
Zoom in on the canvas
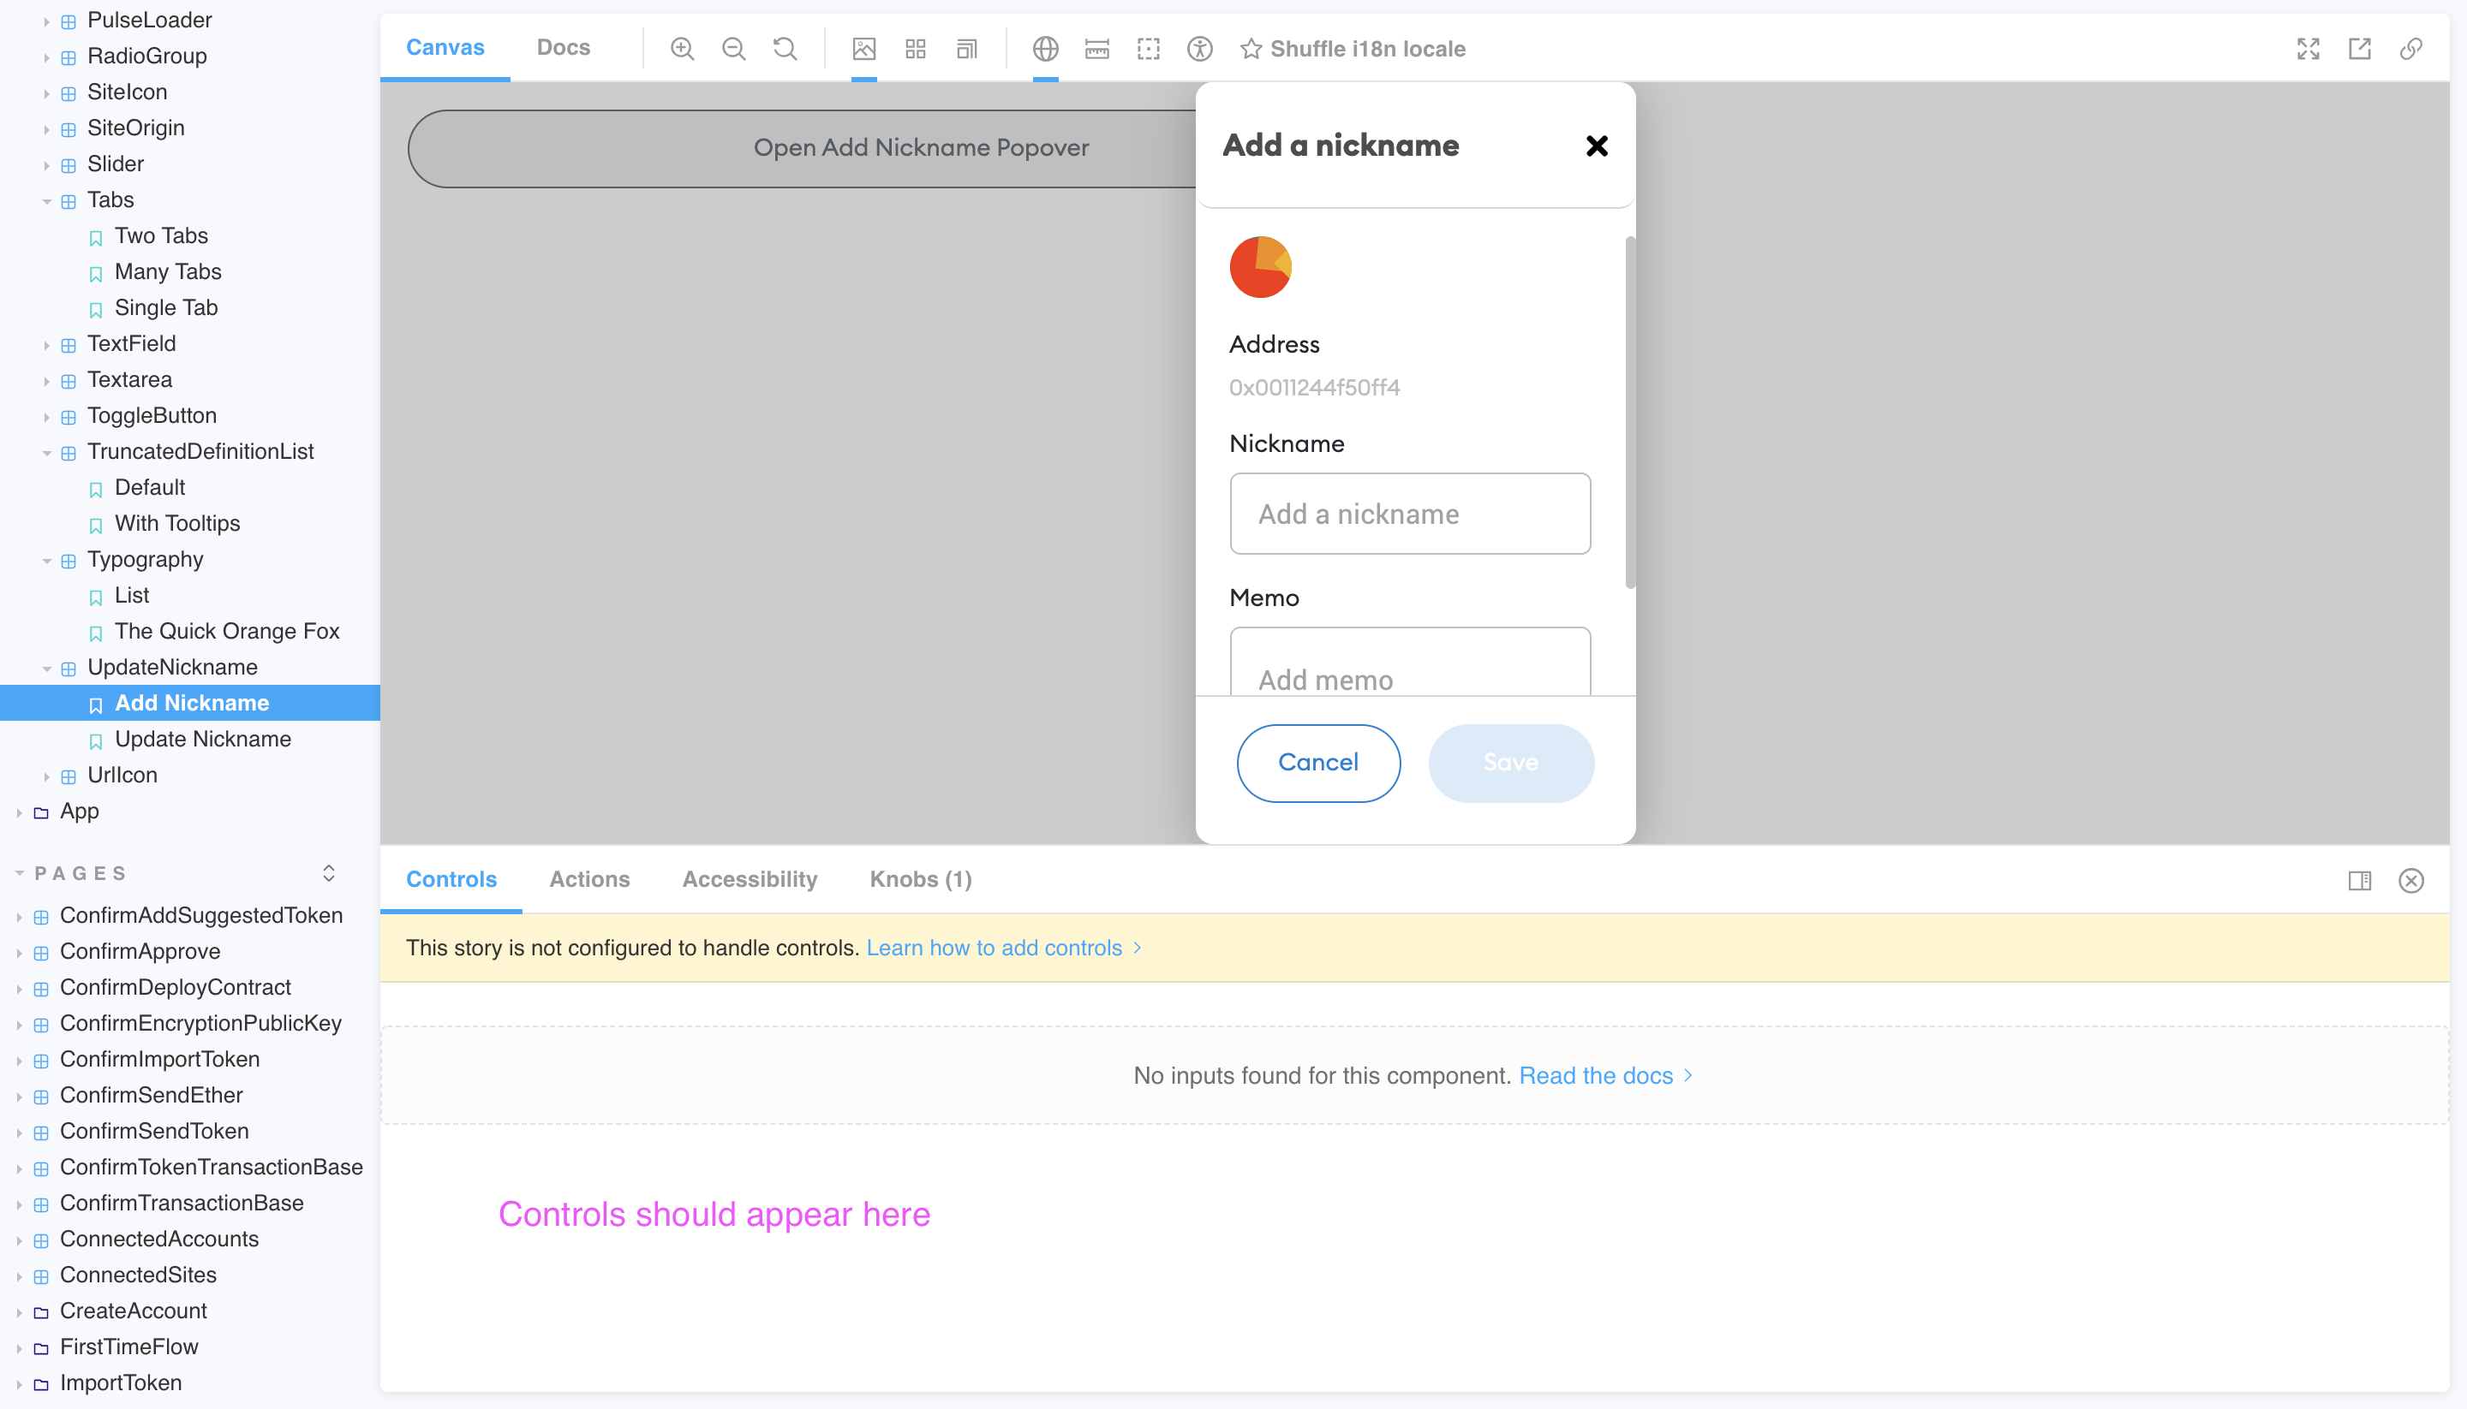[x=682, y=49]
